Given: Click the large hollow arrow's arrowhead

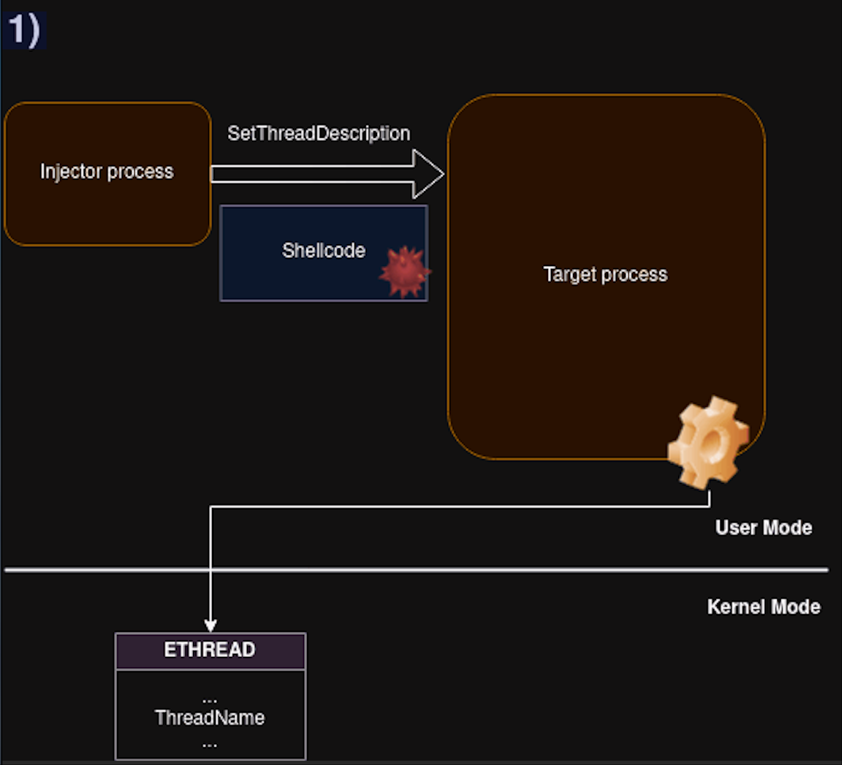Looking at the screenshot, I should coord(429,174).
